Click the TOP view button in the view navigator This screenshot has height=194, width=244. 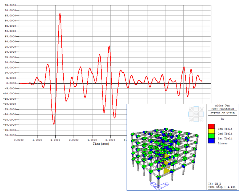(x=196, y=114)
